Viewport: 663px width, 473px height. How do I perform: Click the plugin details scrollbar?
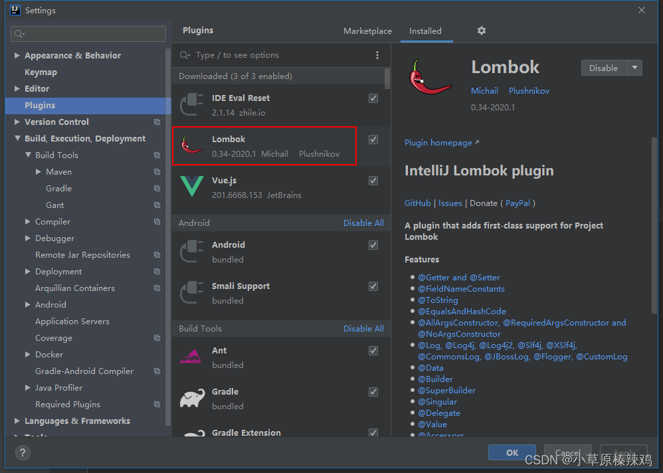[x=654, y=224]
